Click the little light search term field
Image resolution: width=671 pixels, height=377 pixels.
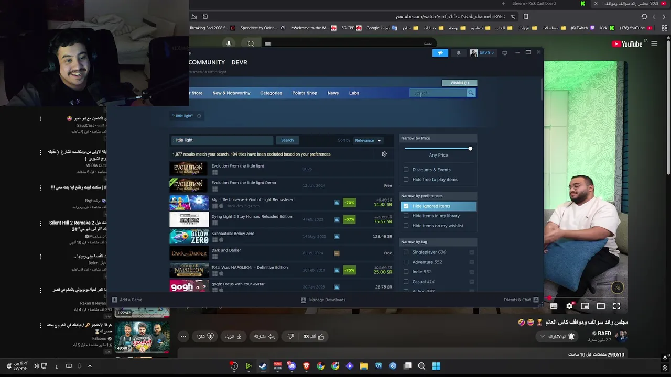(x=222, y=140)
